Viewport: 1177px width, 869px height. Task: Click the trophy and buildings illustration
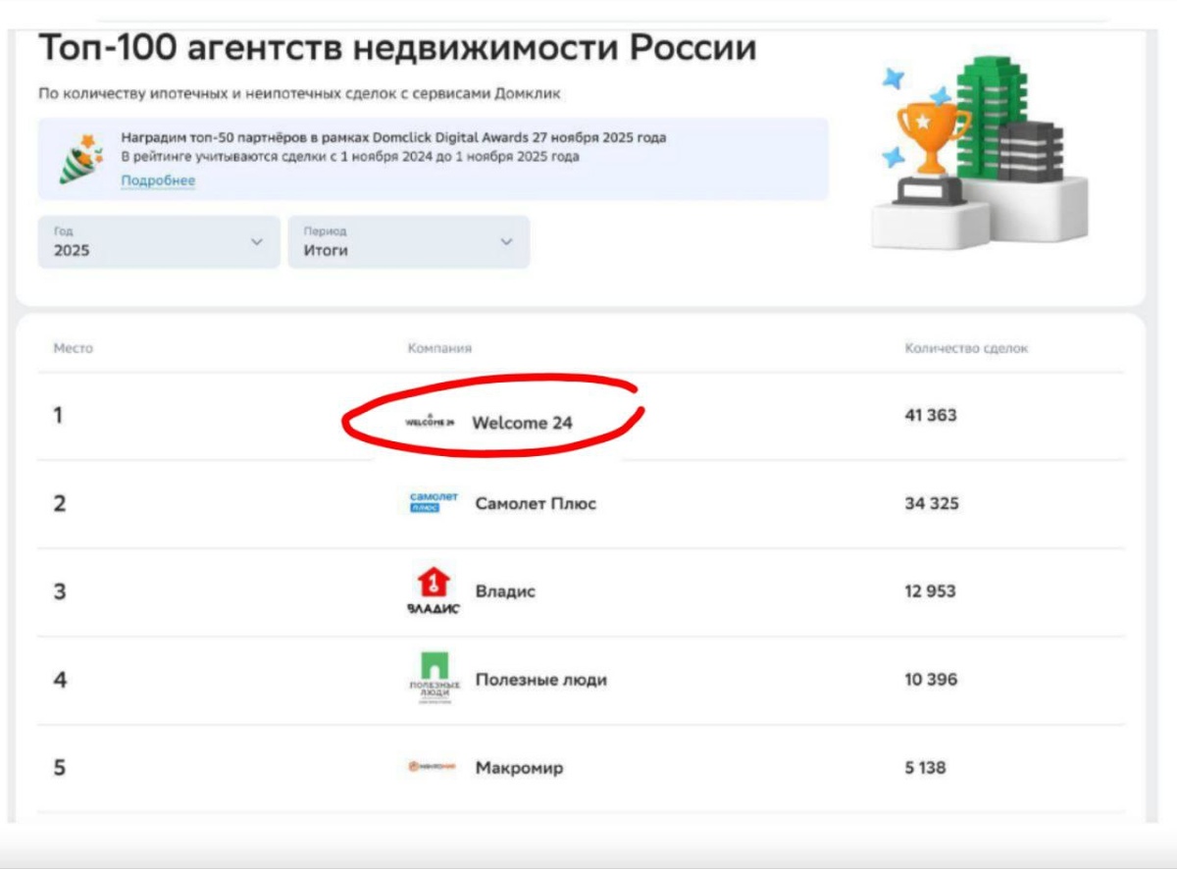point(980,151)
